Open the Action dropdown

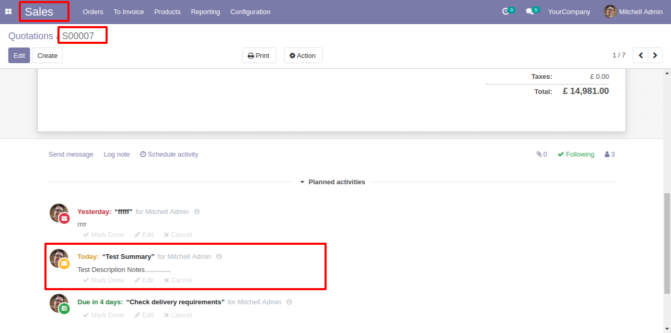(x=303, y=55)
